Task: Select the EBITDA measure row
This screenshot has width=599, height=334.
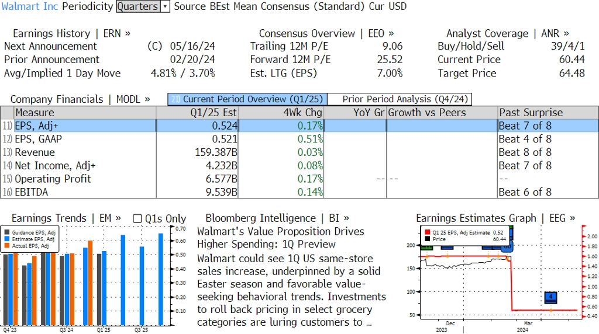Action: point(32,192)
